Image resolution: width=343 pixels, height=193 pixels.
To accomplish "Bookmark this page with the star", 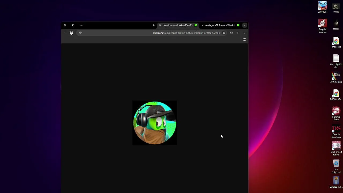I will tap(80, 33).
